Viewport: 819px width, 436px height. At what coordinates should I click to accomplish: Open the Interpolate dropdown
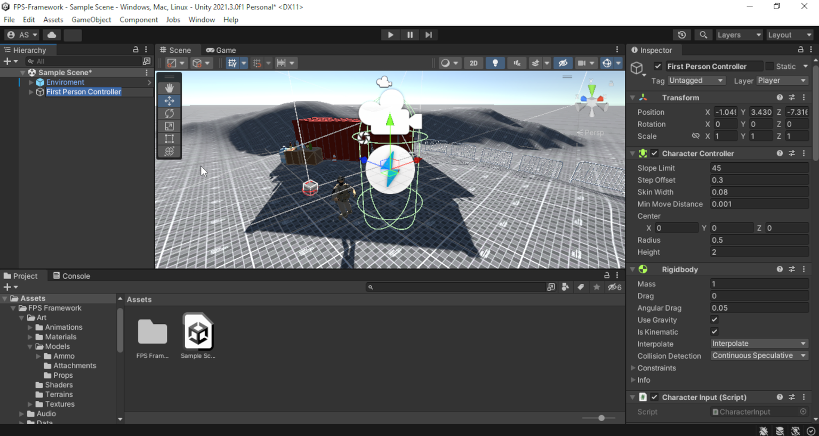tap(759, 344)
